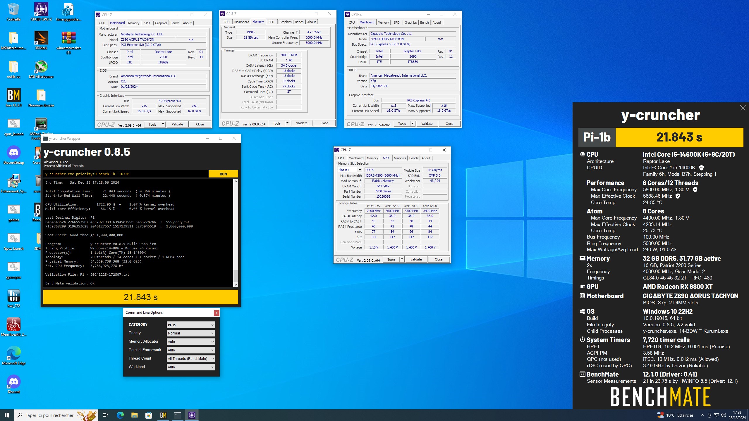Open the Workload dropdown
The image size is (749, 421).
pyautogui.click(x=191, y=367)
